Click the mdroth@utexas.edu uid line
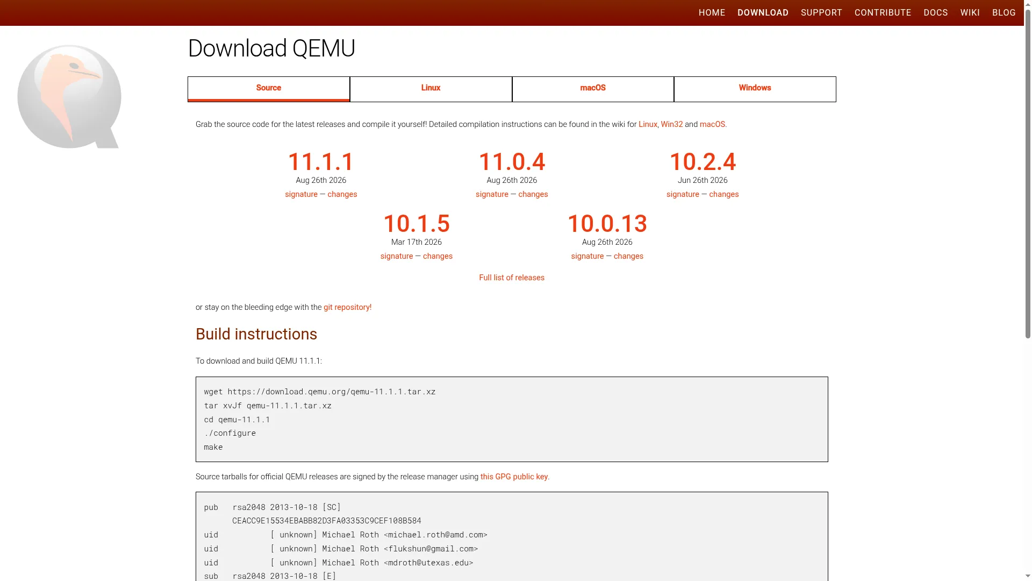The width and height of the screenshot is (1032, 581). point(339,563)
